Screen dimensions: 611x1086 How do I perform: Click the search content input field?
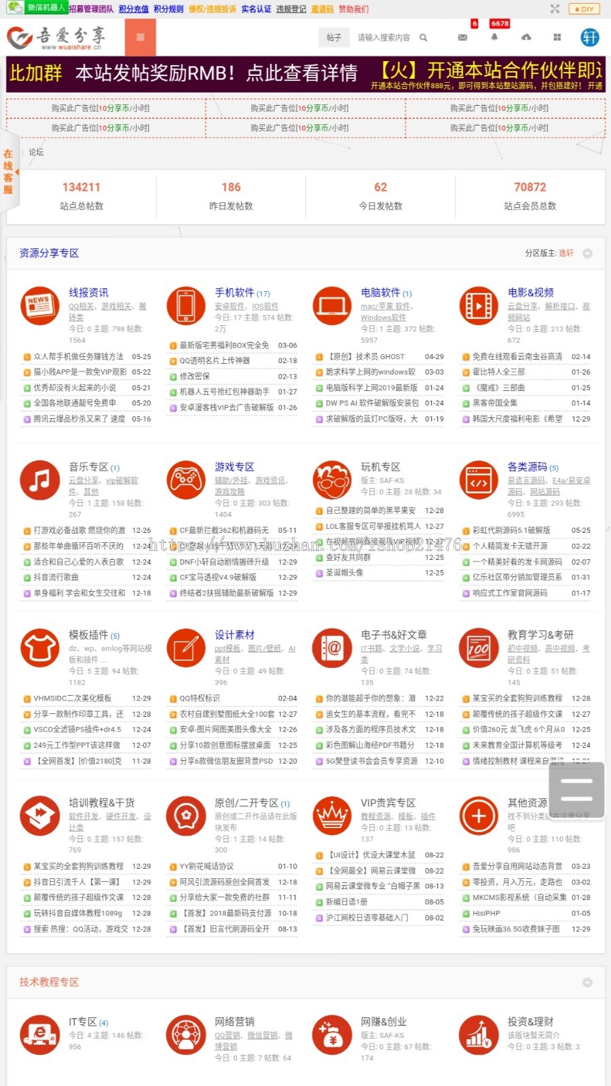[384, 37]
